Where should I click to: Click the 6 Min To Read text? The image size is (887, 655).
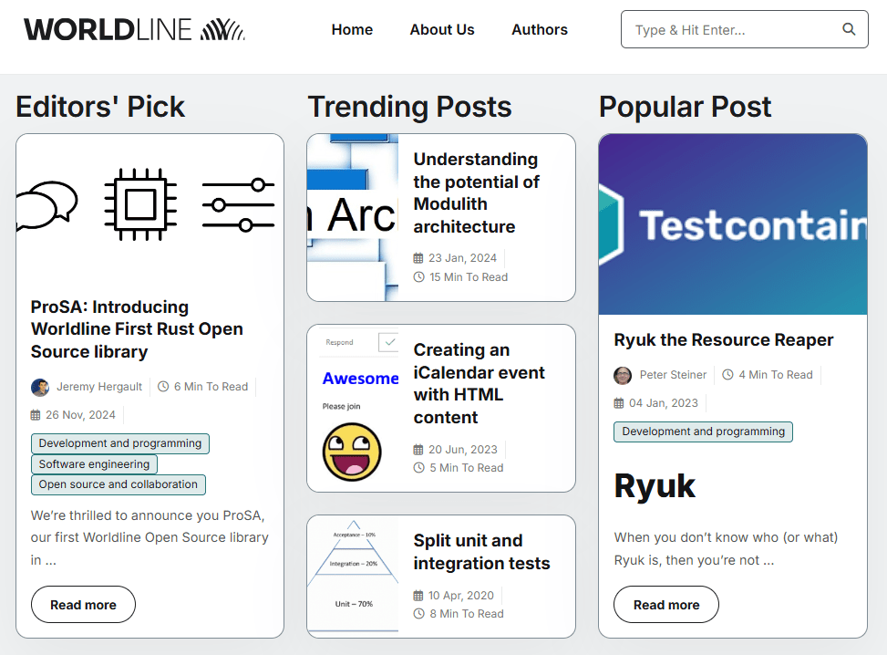[211, 387]
